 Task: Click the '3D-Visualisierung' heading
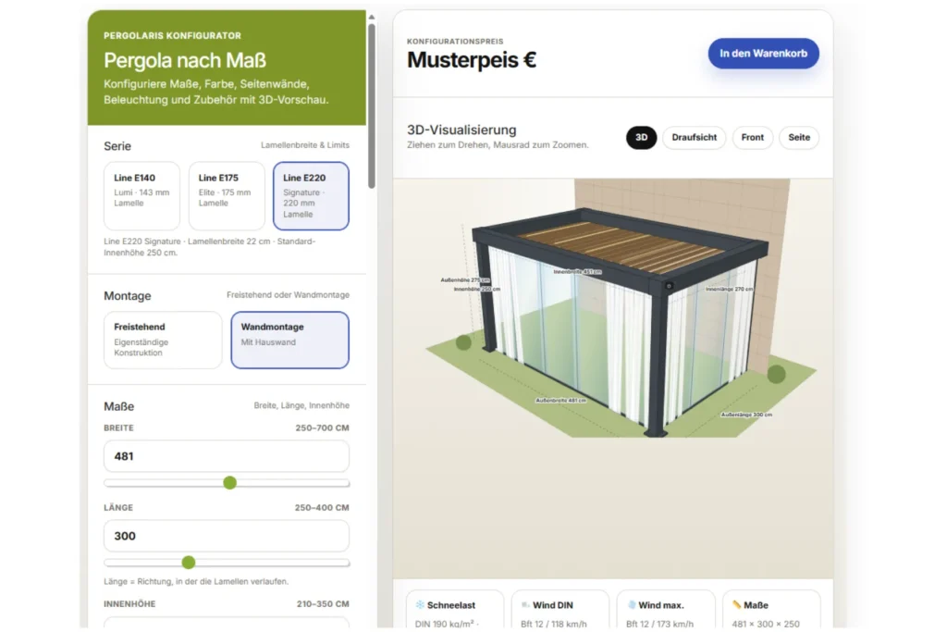461,130
